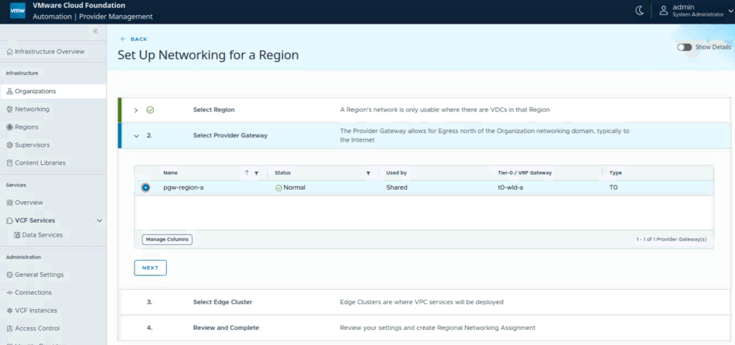735x345 pixels.
Task: Click VCF Instances icon
Action: pyautogui.click(x=10, y=310)
